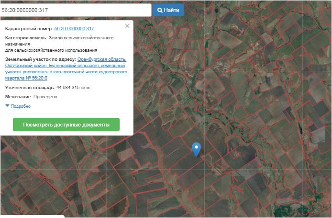Screen dimensions: 332x218
Task: Click the Уточненная площадь label
Action: [30, 88]
